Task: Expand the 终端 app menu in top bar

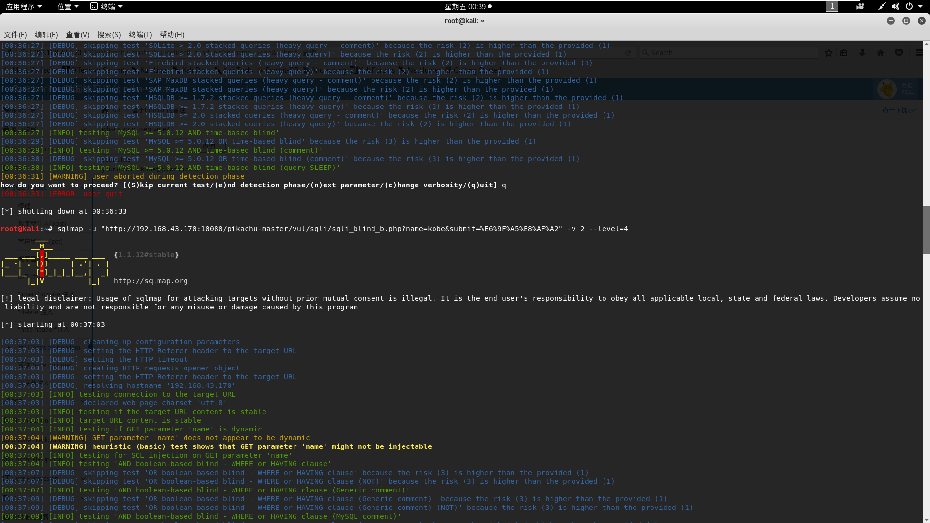Action: [x=107, y=6]
